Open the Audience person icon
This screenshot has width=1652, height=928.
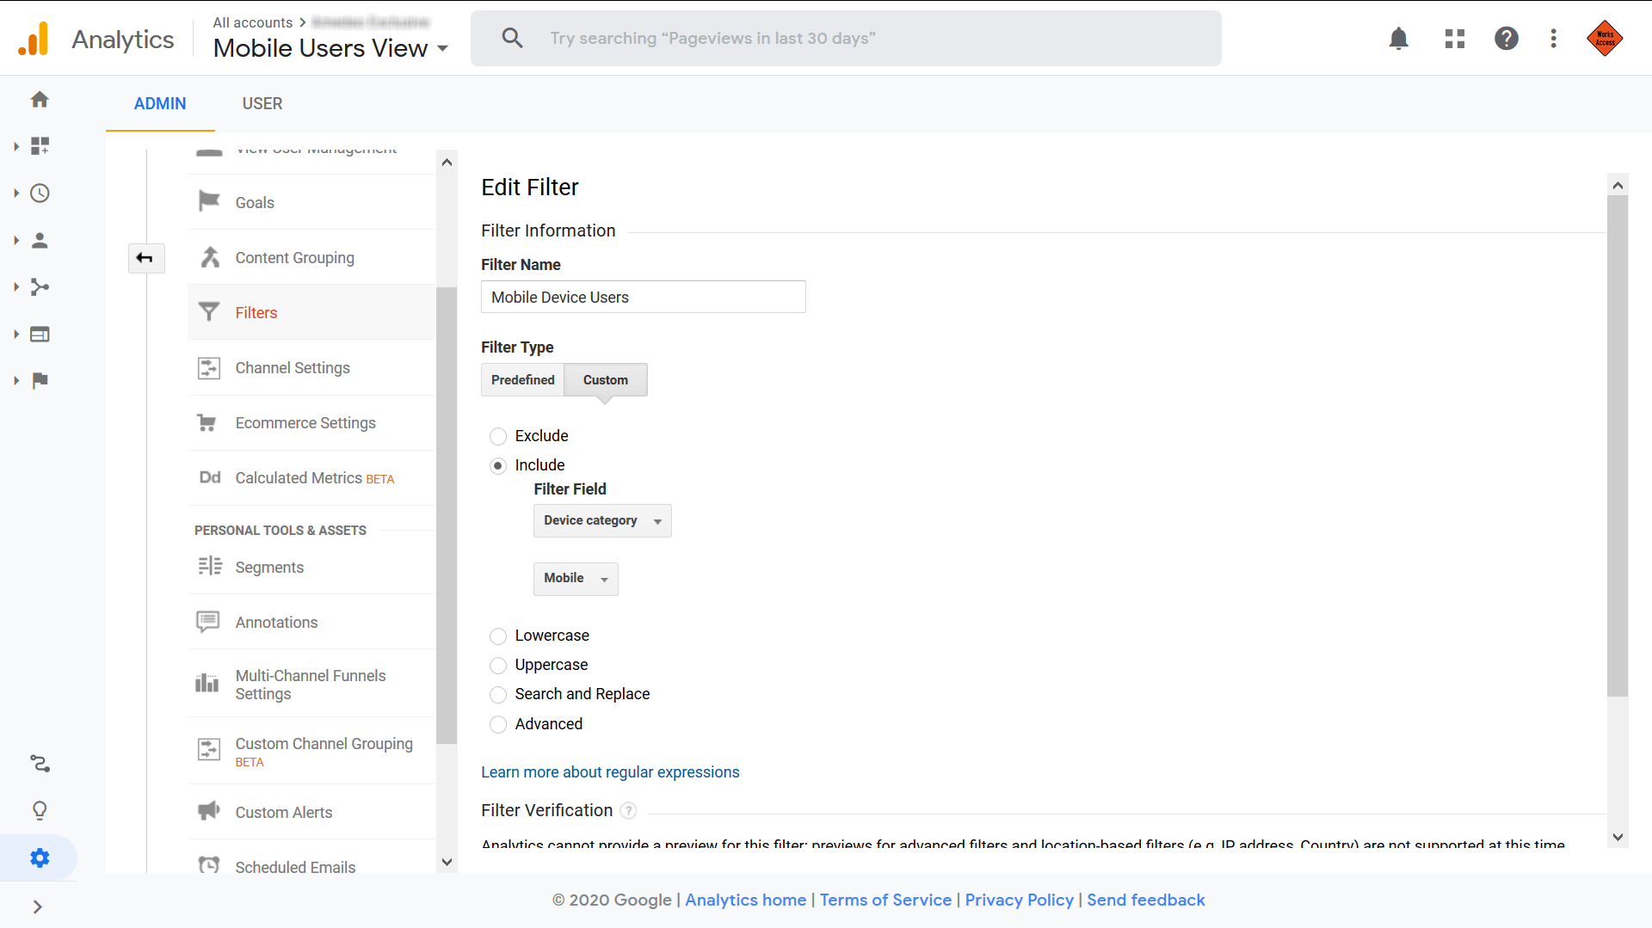click(x=40, y=241)
